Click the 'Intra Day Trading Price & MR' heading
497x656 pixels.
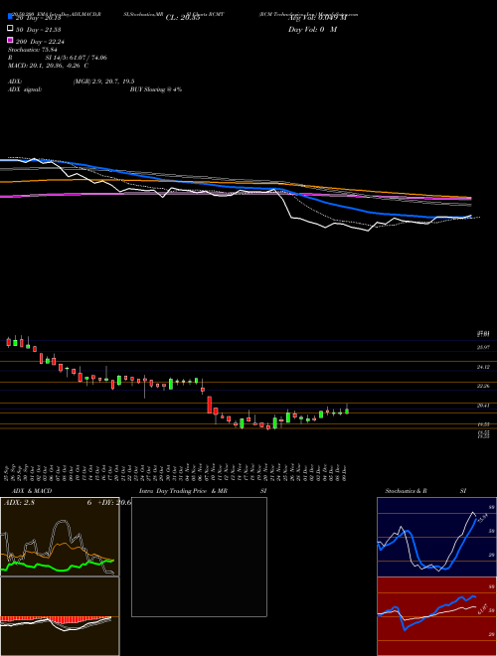(x=183, y=491)
